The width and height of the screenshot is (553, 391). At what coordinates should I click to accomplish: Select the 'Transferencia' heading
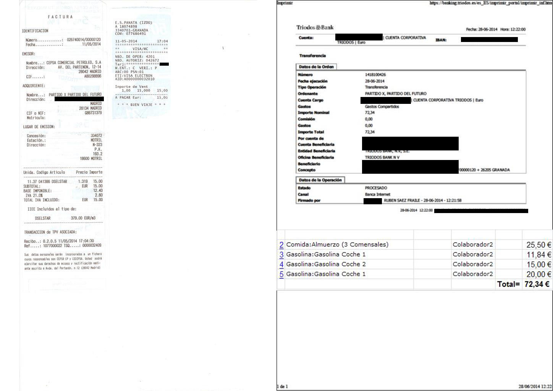coord(312,56)
